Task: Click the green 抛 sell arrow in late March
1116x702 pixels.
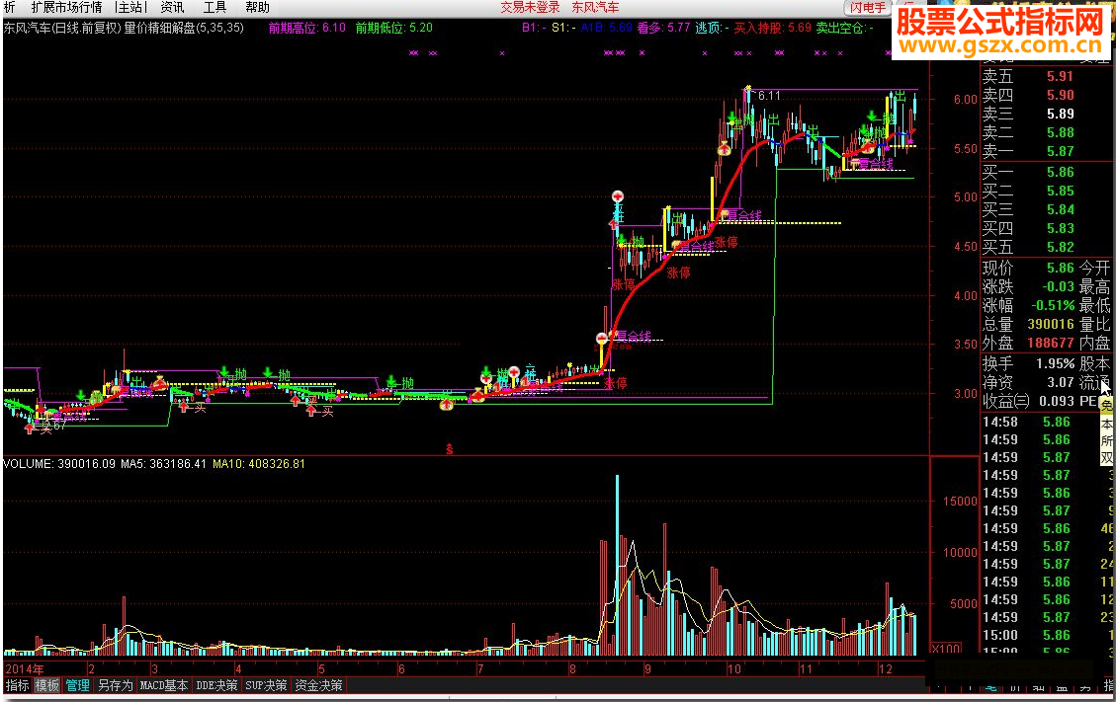Action: [x=225, y=372]
